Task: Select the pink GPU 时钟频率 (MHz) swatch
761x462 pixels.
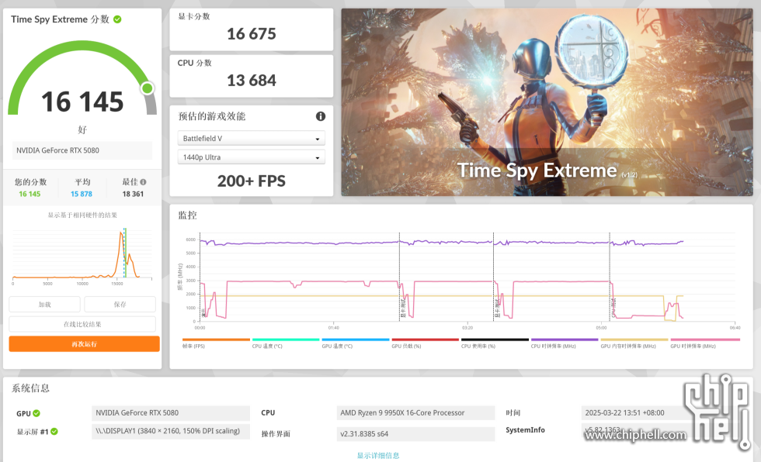Action: pos(705,340)
